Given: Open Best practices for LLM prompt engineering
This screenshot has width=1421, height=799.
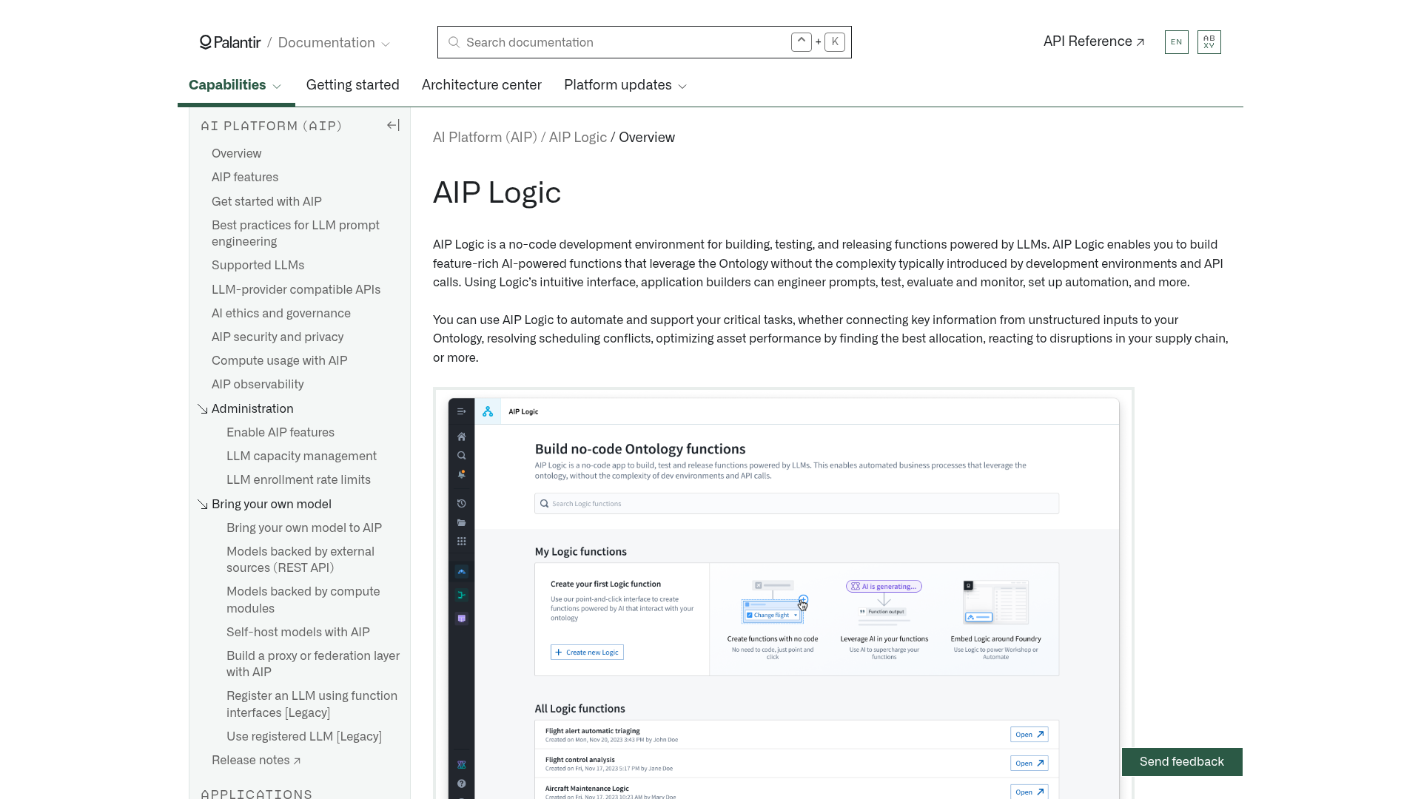Looking at the screenshot, I should point(295,233).
